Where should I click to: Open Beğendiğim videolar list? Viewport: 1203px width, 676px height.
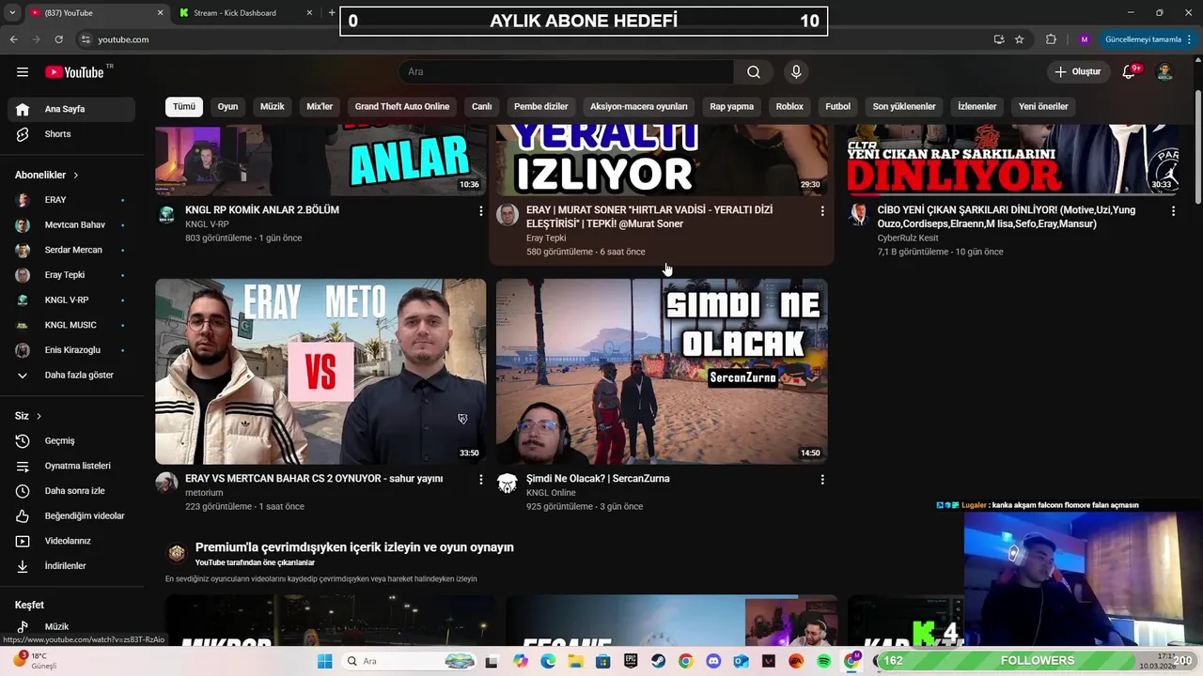[71, 516]
